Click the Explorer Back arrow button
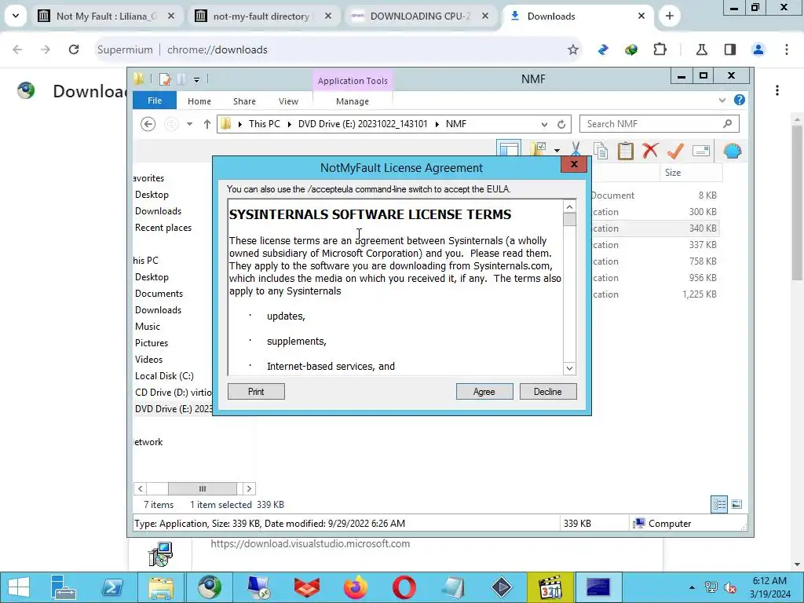The height and width of the screenshot is (603, 804). point(148,124)
